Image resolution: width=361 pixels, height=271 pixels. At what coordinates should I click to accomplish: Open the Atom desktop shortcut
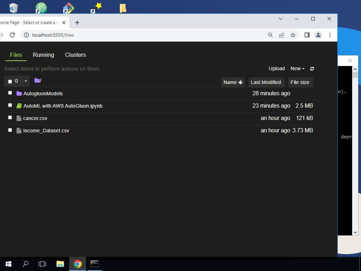pos(41,8)
